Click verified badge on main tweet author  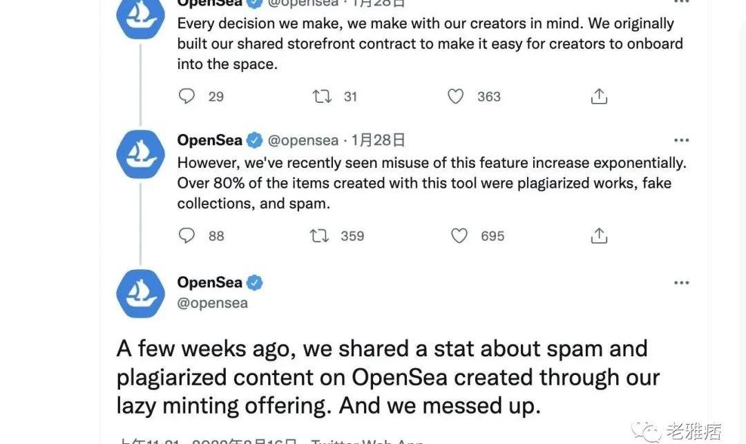255,282
